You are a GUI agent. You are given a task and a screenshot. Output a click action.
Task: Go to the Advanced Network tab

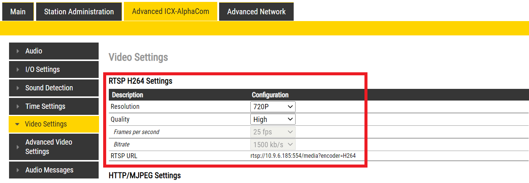point(256,12)
